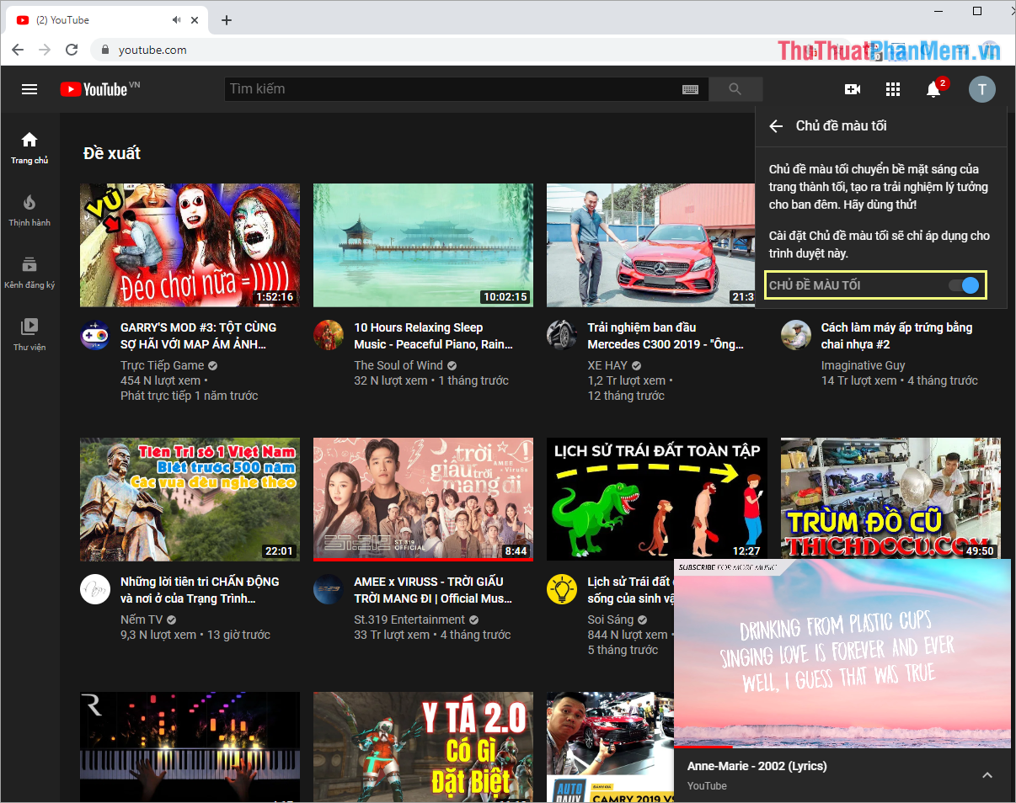The width and height of the screenshot is (1016, 803).
Task: Disable the CHỦ ĐỀ MÀU TỐI switch
Action: coord(968,285)
